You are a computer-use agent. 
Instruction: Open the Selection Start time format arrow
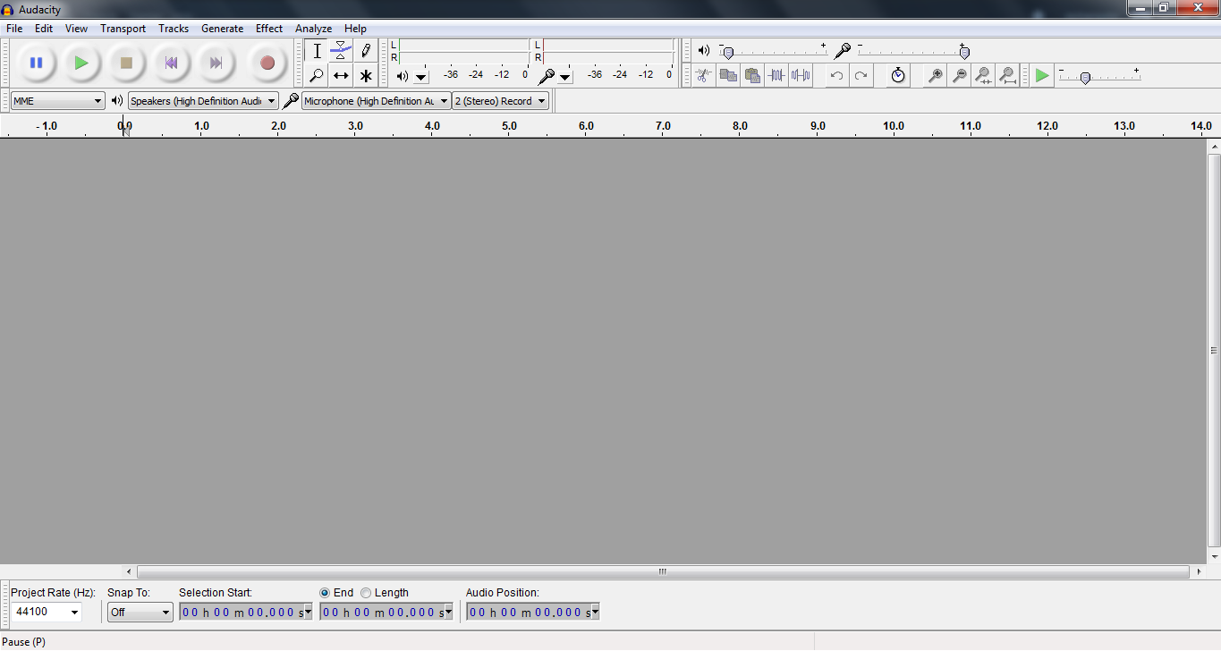pyautogui.click(x=308, y=613)
